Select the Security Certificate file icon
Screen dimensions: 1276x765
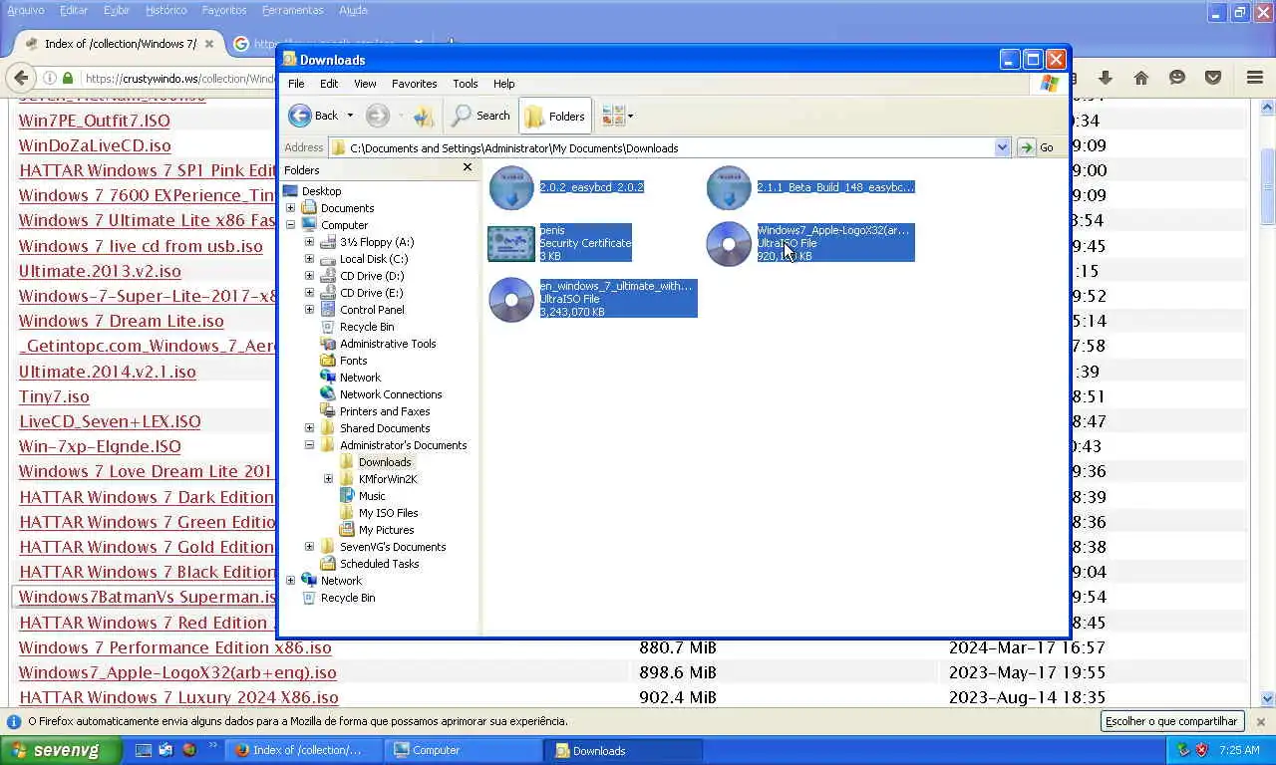511,243
